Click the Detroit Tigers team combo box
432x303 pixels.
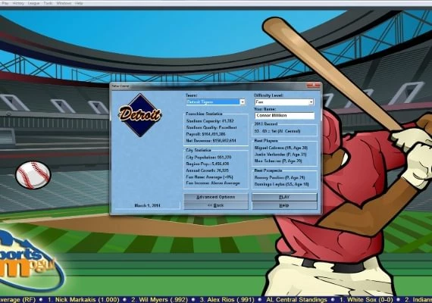(215, 102)
